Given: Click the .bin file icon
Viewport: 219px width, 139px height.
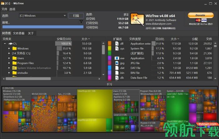Looking at the screenshot, I should (117, 73).
